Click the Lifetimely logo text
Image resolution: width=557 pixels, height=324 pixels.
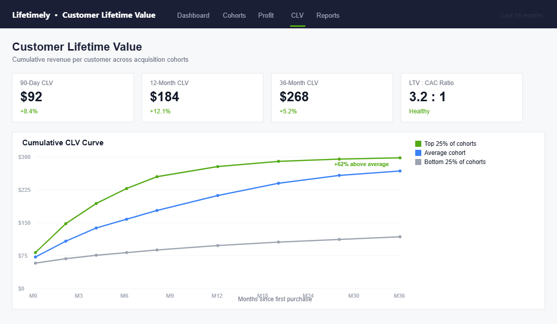point(32,15)
